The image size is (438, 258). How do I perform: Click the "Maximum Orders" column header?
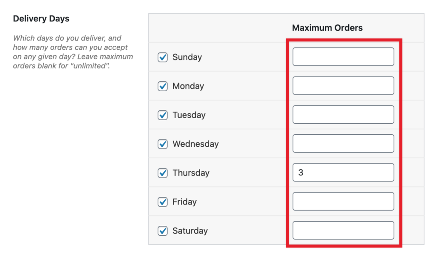pos(327,28)
